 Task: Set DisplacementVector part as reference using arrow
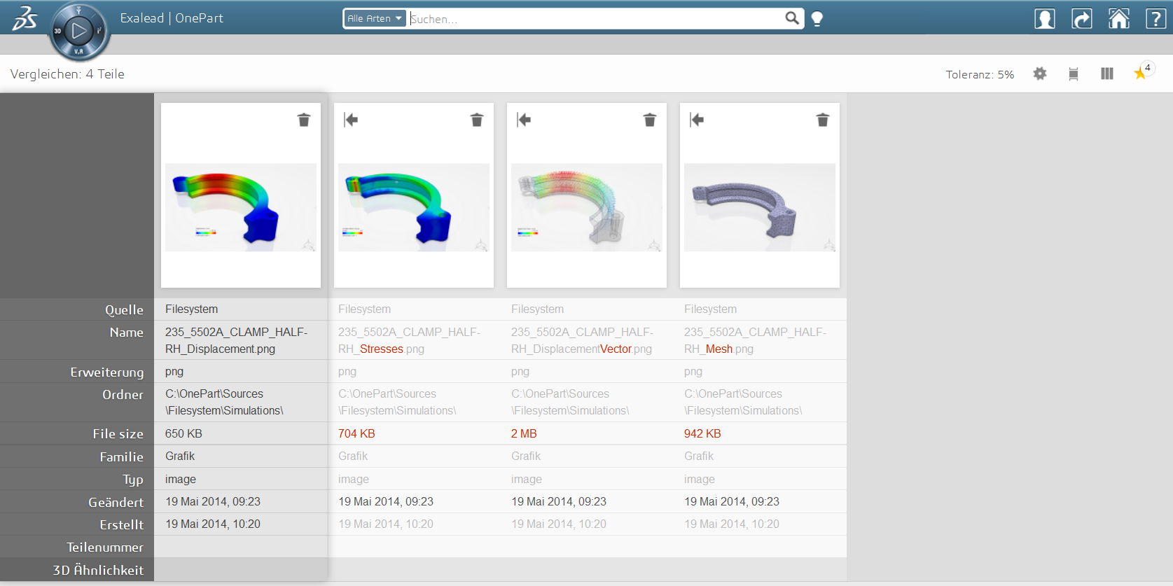point(524,120)
